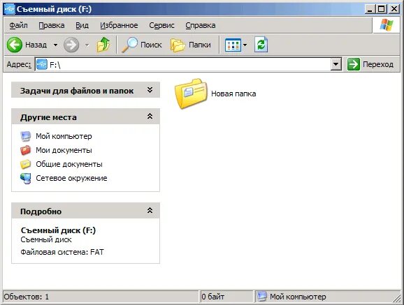404x305 pixels.
Task: Click the Network Places globe icon
Action: (x=25, y=178)
